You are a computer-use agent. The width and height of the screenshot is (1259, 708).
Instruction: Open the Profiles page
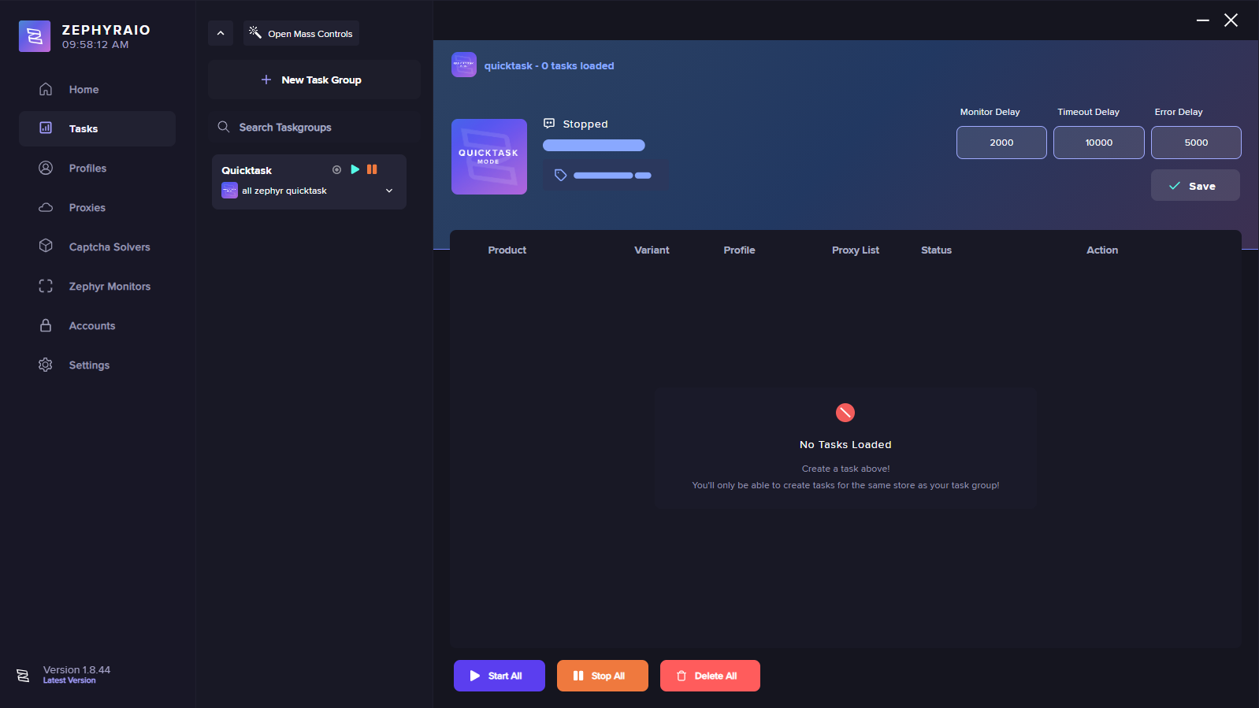pyautogui.click(x=87, y=169)
